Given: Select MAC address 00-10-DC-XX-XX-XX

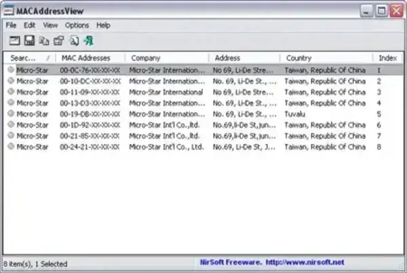Looking at the screenshot, I should [x=90, y=81].
